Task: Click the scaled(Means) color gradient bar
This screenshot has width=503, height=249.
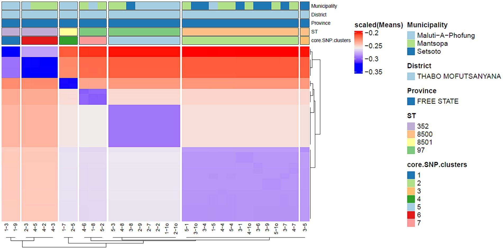Action: tap(358, 52)
